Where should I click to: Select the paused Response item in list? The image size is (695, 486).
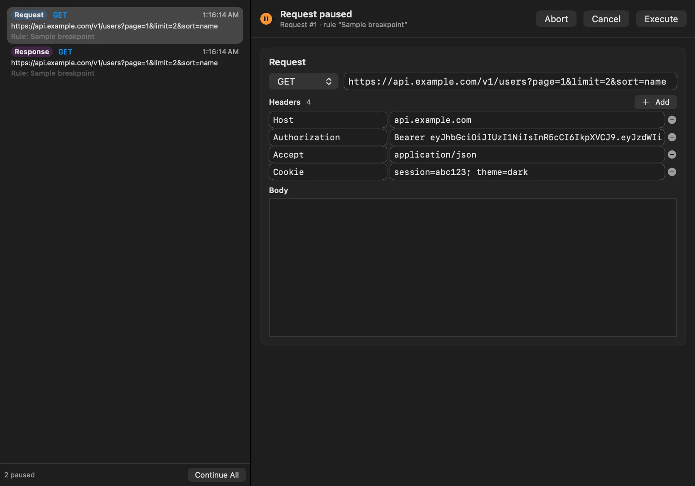pyautogui.click(x=125, y=62)
